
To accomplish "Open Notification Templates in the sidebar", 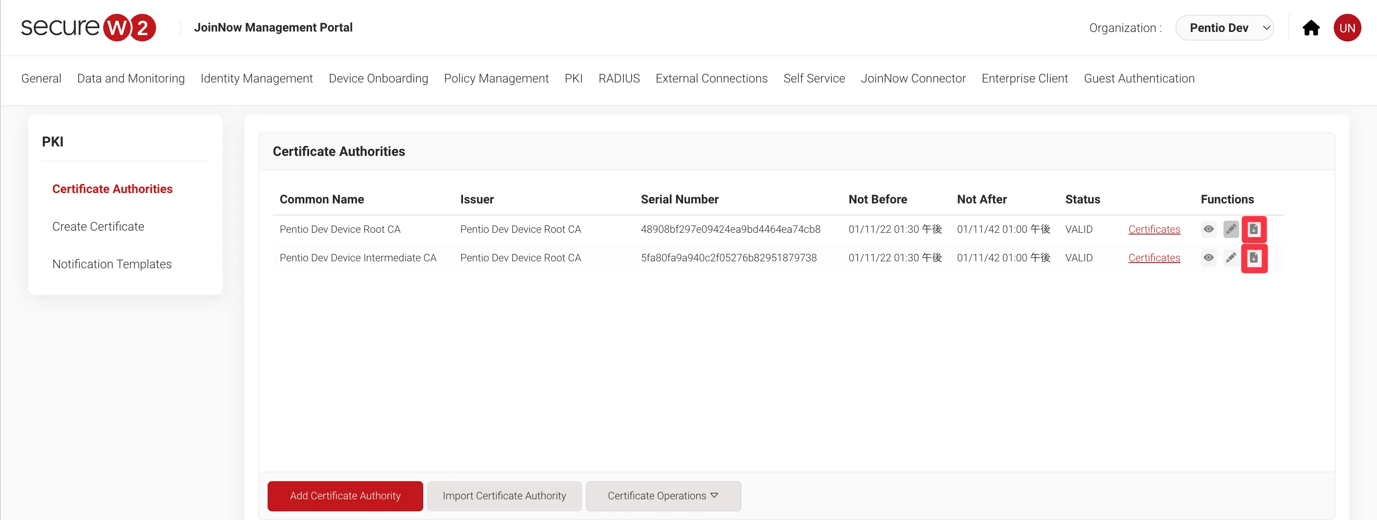I will coord(112,264).
